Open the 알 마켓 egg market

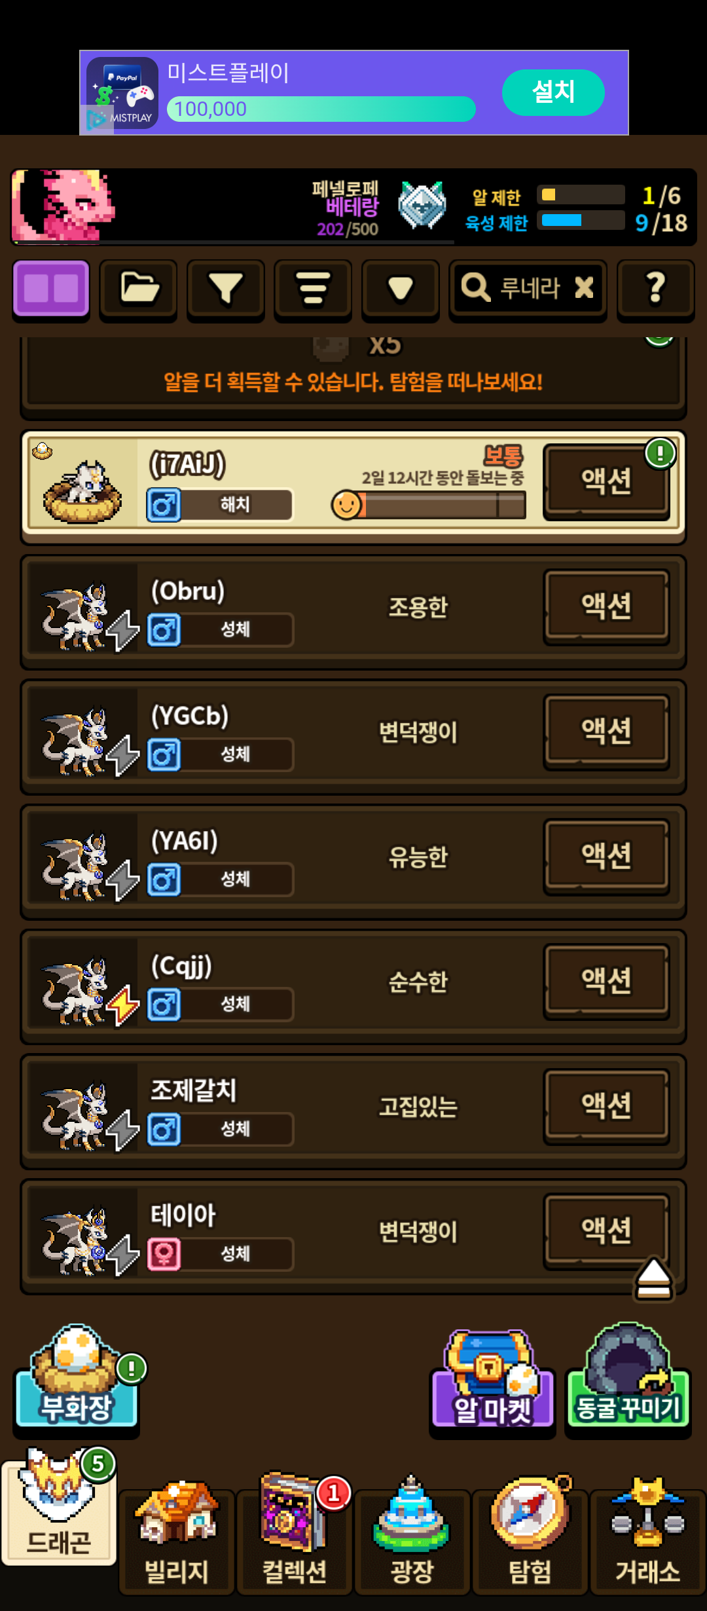(492, 1382)
